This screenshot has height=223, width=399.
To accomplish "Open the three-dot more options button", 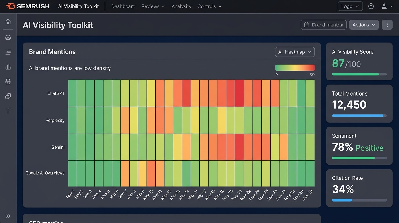I will click(387, 25).
